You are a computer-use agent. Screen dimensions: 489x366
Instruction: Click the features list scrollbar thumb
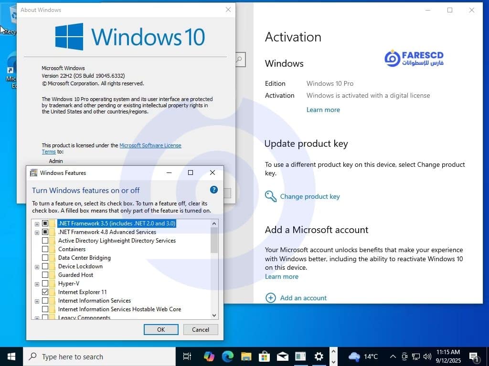click(x=214, y=240)
